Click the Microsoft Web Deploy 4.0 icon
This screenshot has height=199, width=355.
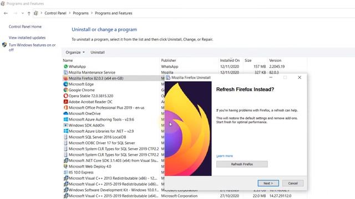point(65,166)
